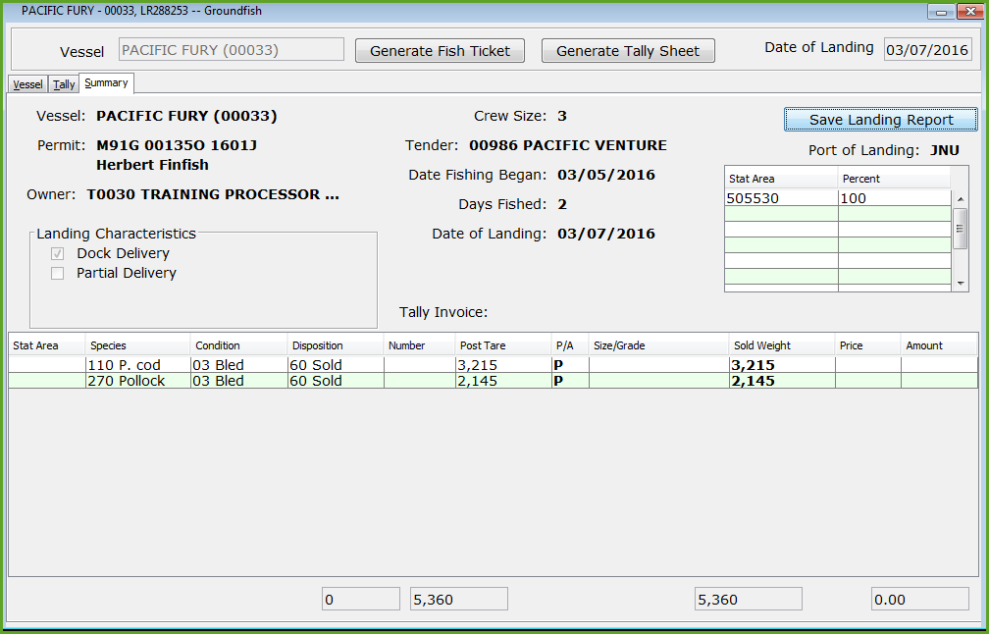Enable the Partial Delivery checkbox
Viewport: 989px width, 634px height.
[58, 274]
